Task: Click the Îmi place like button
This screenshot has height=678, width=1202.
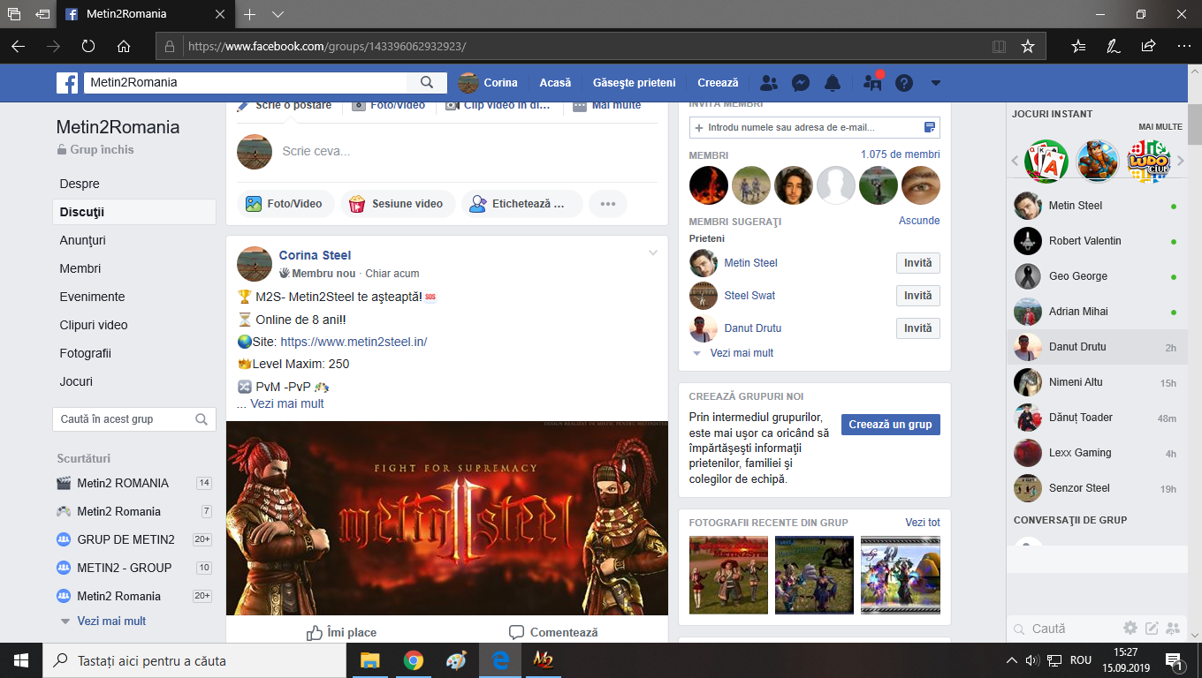Action: 341,632
